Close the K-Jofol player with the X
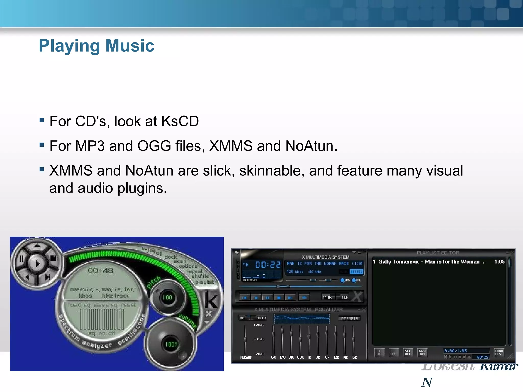Viewport: 523px width, 392px height. coord(209,314)
